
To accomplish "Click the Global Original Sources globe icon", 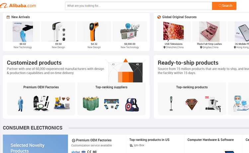I will [x=159, y=17].
